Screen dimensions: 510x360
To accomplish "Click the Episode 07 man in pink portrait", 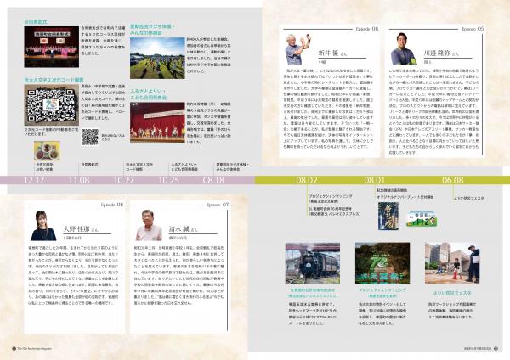I will point(149,225).
